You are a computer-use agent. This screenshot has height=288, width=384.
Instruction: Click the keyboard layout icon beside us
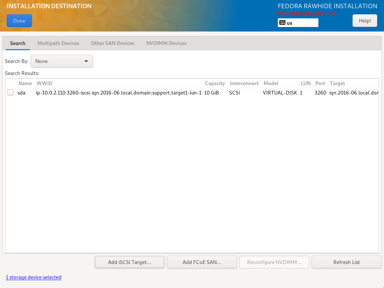pos(282,23)
